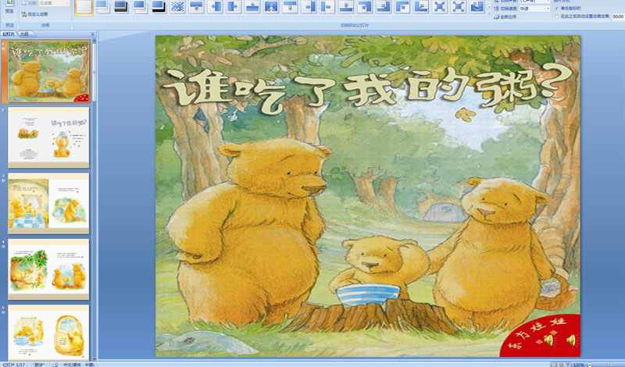Click the language indicator 中文(简体, 中国)

79,365
